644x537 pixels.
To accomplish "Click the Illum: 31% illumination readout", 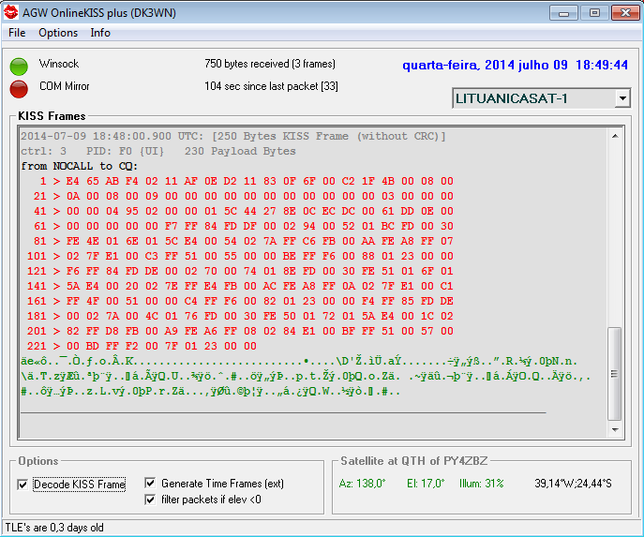I will [480, 484].
